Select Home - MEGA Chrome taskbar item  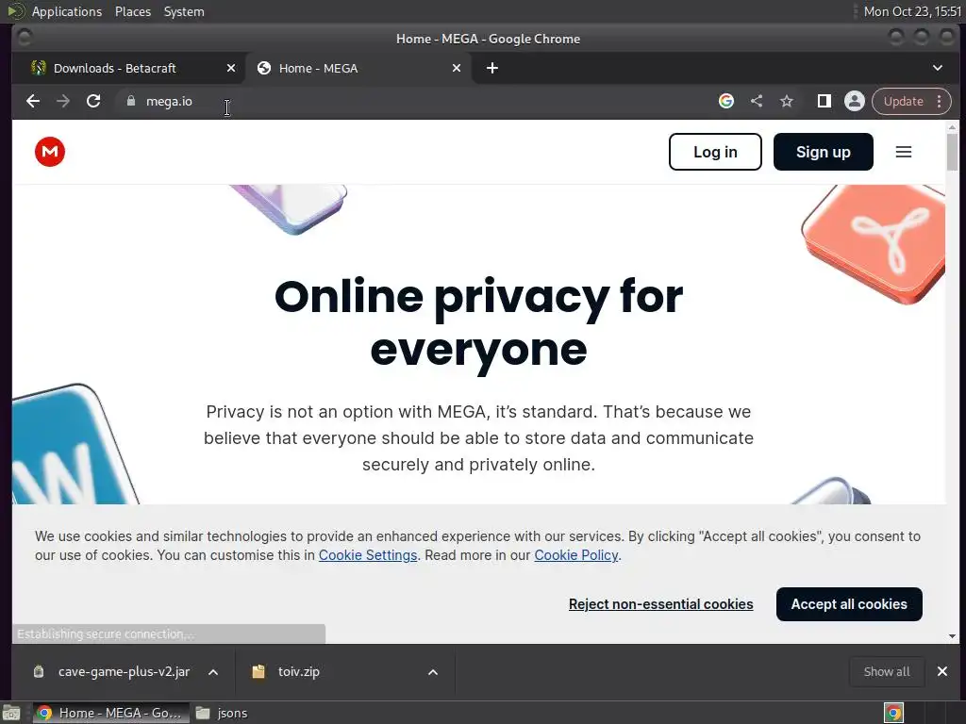(109, 713)
